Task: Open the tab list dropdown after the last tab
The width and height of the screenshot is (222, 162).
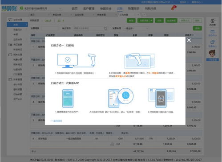Action: 144,15
